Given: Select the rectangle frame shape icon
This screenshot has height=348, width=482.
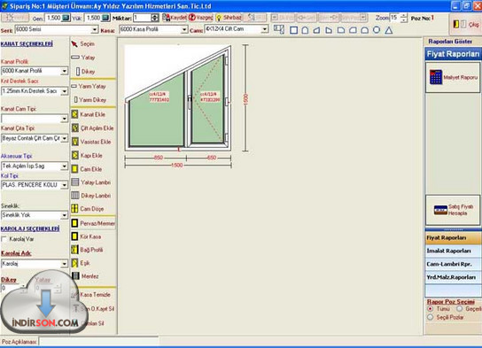Looking at the screenshot, I should (x=293, y=30).
